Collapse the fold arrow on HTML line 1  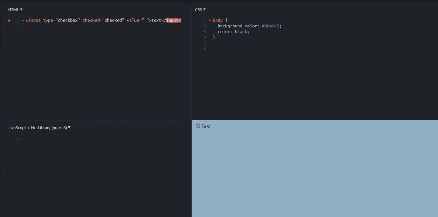click(x=23, y=20)
